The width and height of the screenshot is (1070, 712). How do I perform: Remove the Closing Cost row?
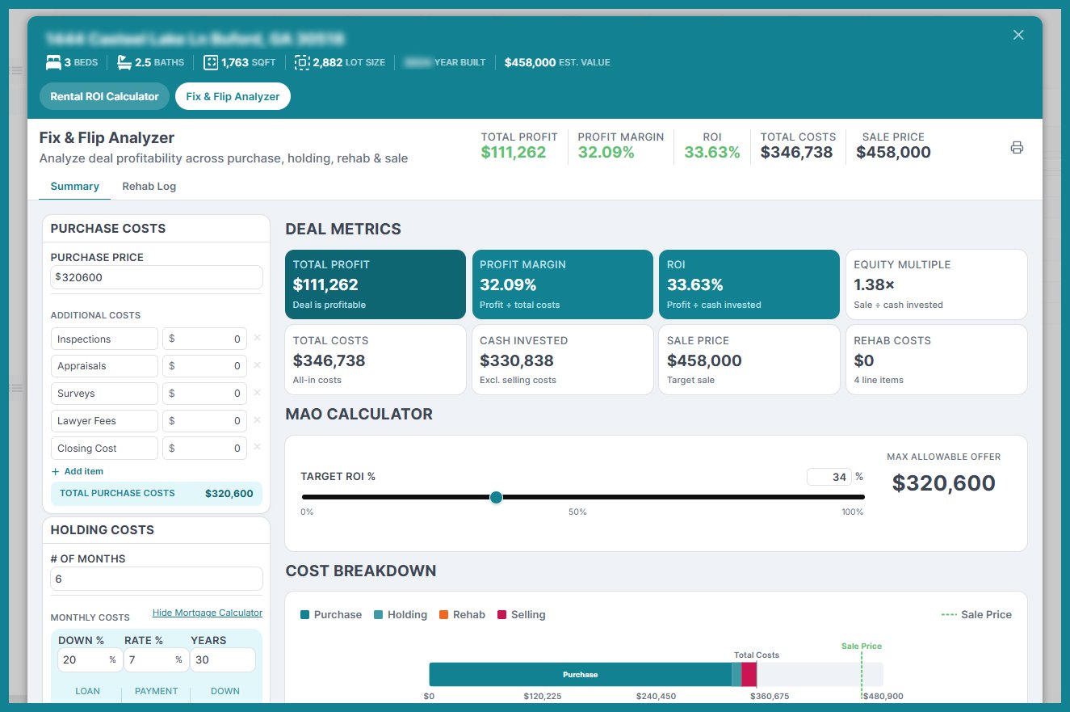click(x=257, y=448)
